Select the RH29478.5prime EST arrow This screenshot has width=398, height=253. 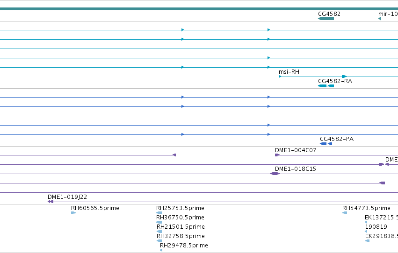[161, 250]
